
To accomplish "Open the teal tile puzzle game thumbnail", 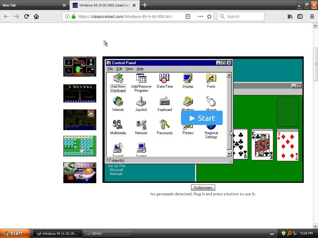I will [x=80, y=146].
